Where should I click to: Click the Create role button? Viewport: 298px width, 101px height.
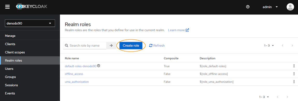pyautogui.click(x=131, y=46)
